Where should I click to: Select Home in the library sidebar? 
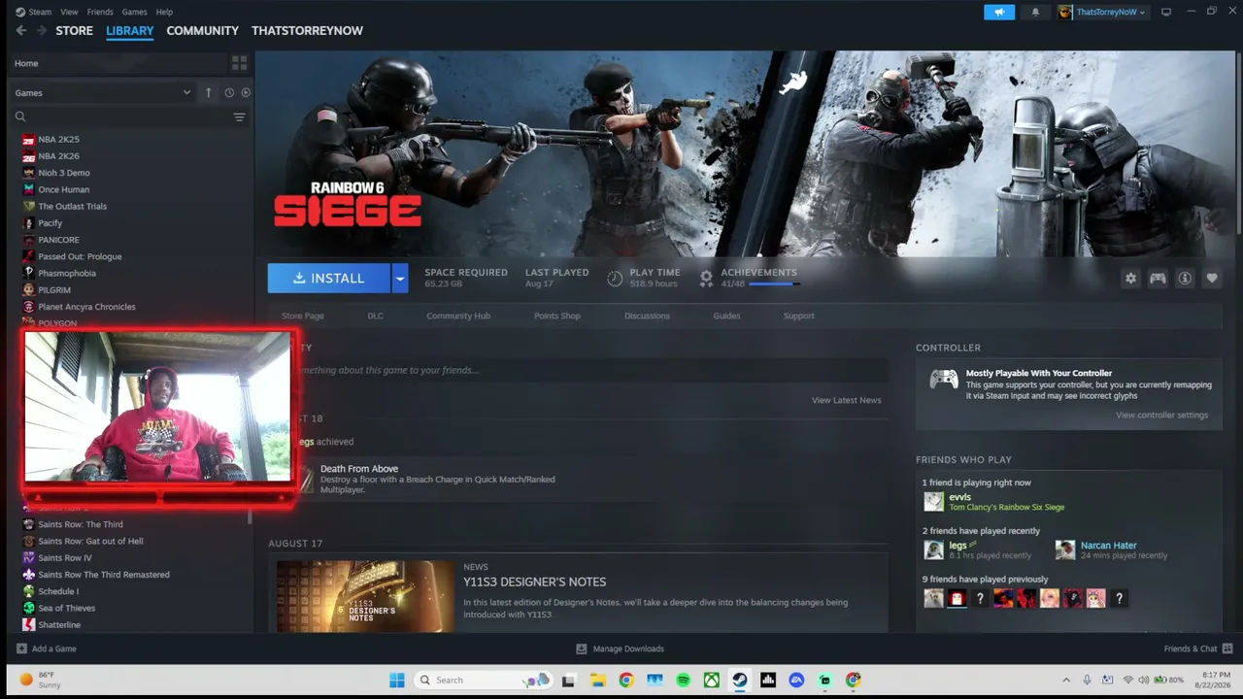(26, 63)
